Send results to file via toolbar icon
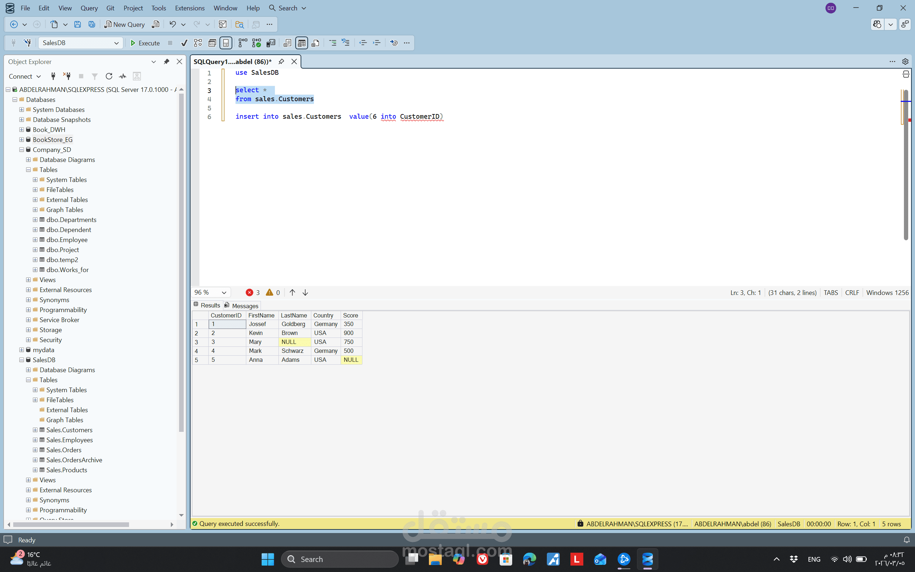 (x=316, y=43)
